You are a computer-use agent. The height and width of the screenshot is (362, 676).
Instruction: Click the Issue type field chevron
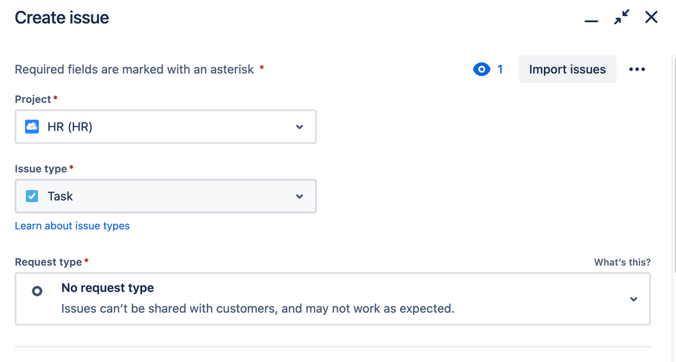pos(300,196)
